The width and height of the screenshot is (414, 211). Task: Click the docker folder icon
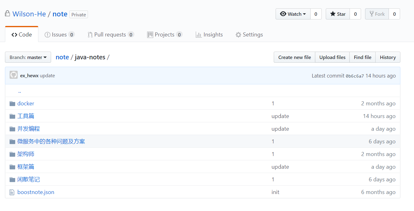[12, 103]
